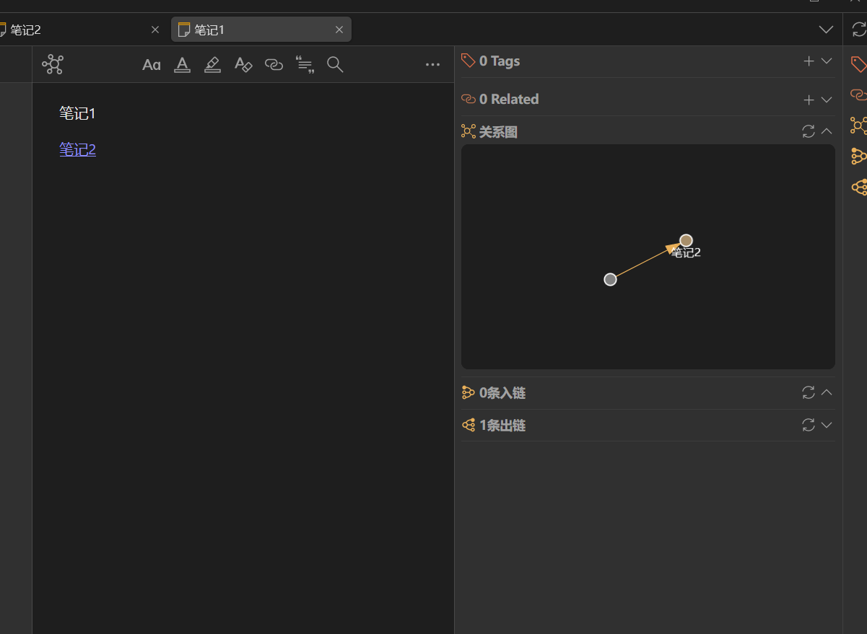Click the block quote toolbar icon
Screen dimensions: 867x634
[305, 65]
